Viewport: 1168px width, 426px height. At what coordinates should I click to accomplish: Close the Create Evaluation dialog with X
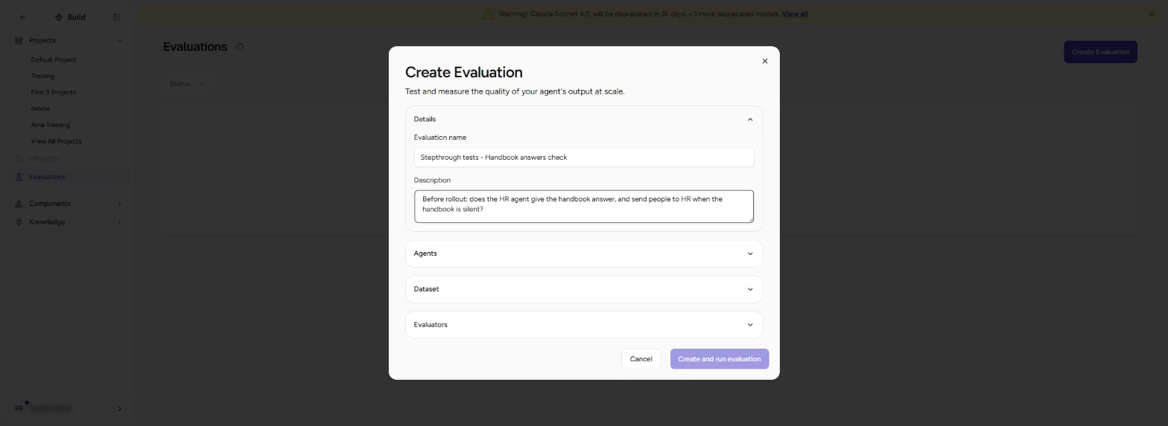click(764, 61)
